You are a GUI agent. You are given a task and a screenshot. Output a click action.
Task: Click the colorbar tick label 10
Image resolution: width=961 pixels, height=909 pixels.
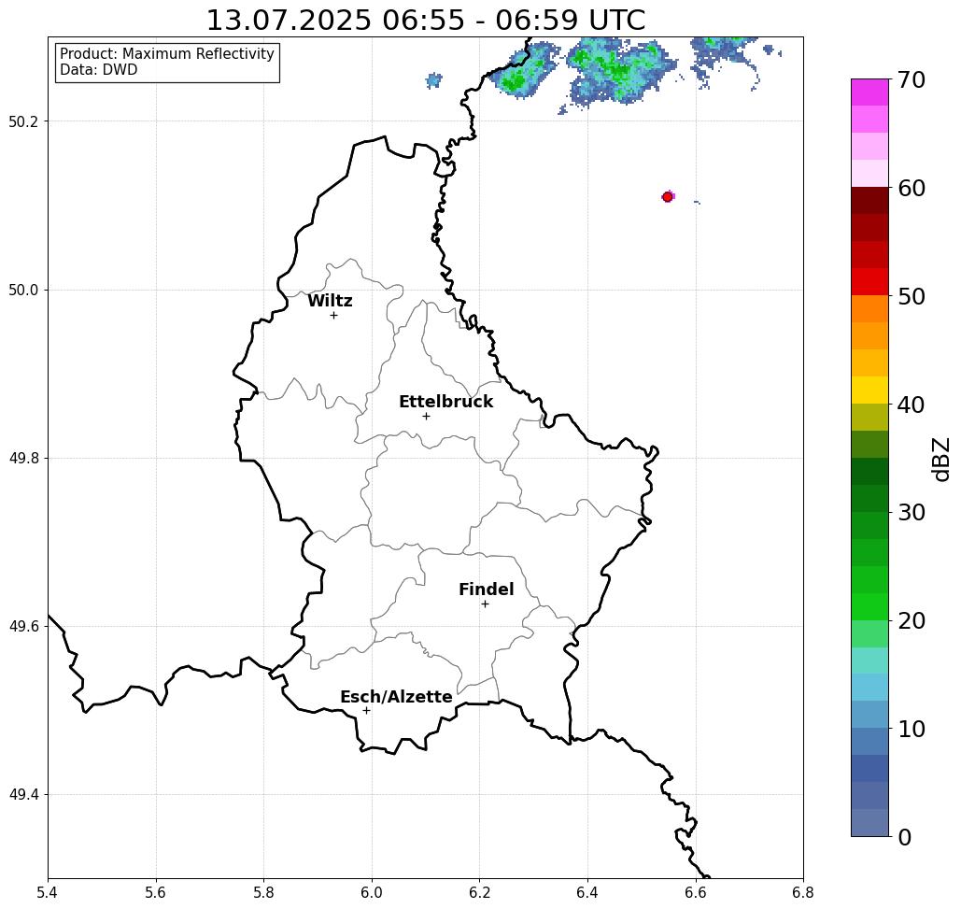point(912,728)
